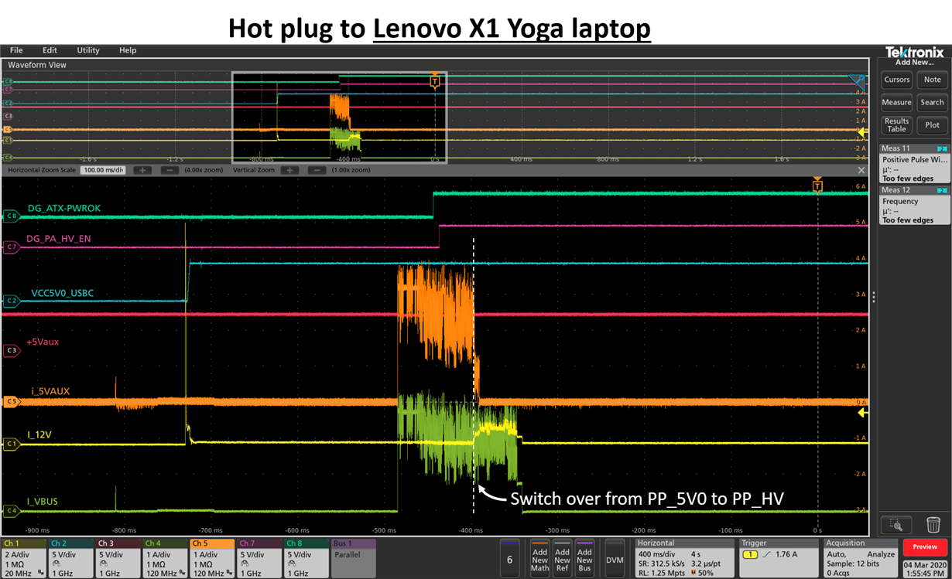Open the DVM button

tap(615, 558)
